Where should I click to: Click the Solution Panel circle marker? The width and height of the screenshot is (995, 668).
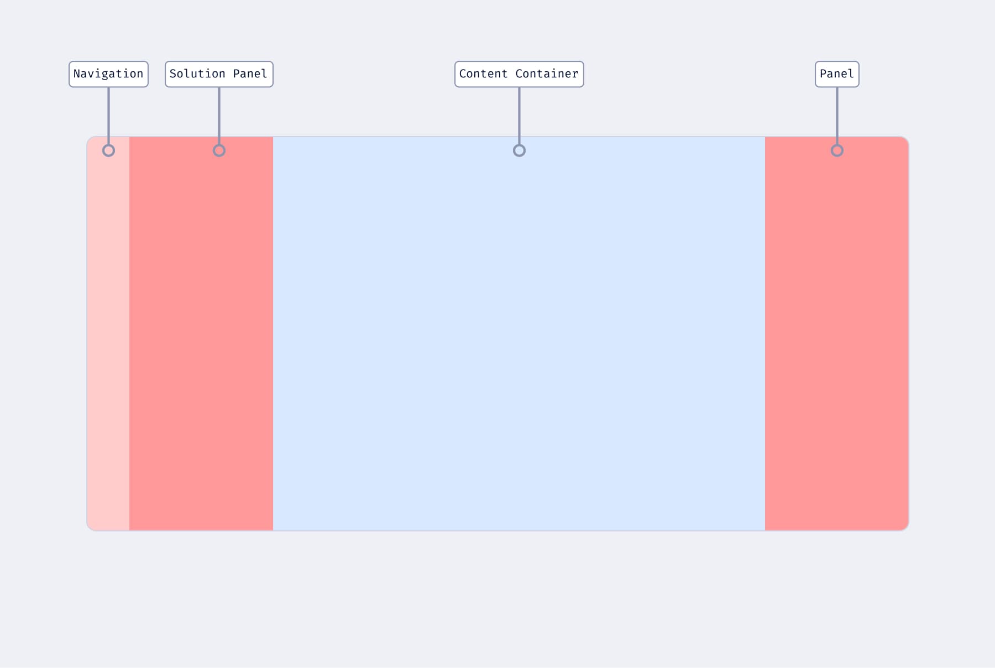click(x=219, y=150)
